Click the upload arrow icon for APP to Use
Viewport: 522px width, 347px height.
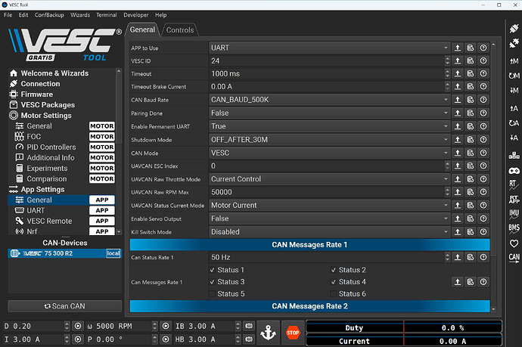click(457, 48)
